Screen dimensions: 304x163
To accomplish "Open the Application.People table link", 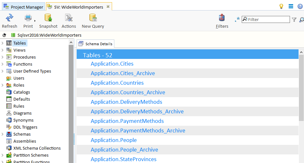I will pyautogui.click(x=114, y=140).
